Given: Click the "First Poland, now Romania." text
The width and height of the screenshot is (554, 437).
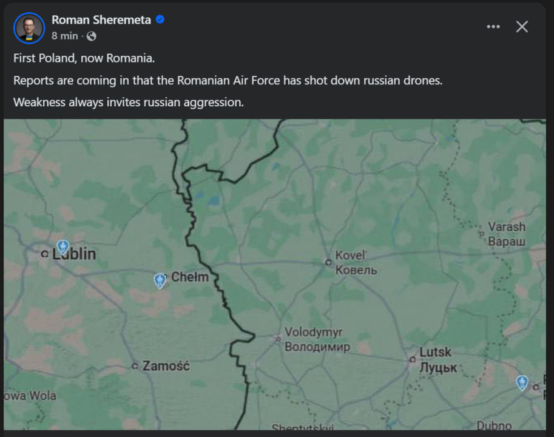Looking at the screenshot, I should tap(84, 59).
